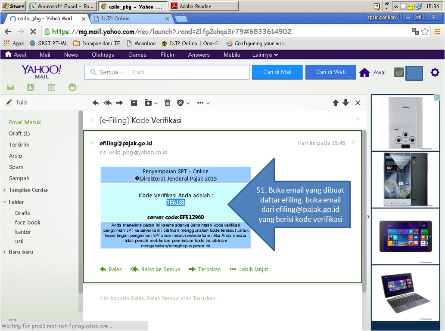Open the Email Masuk inbox folder

[25, 123]
